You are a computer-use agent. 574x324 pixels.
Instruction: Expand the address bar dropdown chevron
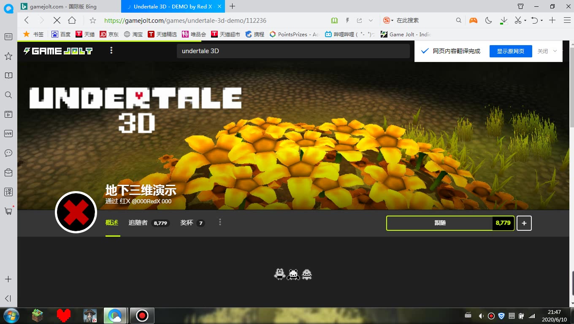point(371,20)
